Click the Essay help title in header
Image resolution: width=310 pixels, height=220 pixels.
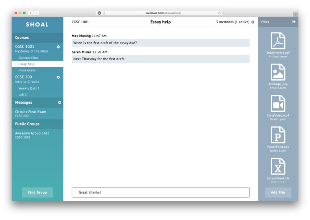click(x=161, y=22)
